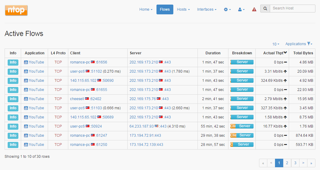Screen dimensions: 320x170
Task: Click up arrow next to 3.31 Mbit/s
Action: coord(285,71)
